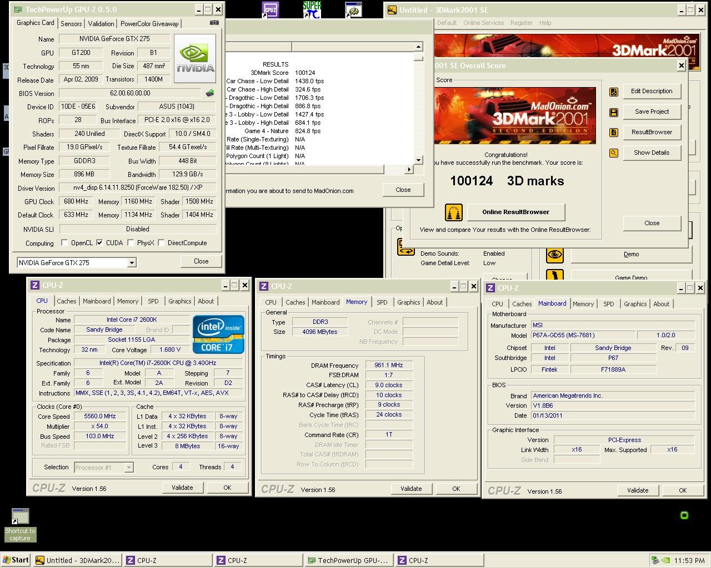Toggle the DirectCompute checkbox
This screenshot has width=711, height=568.
tap(161, 242)
